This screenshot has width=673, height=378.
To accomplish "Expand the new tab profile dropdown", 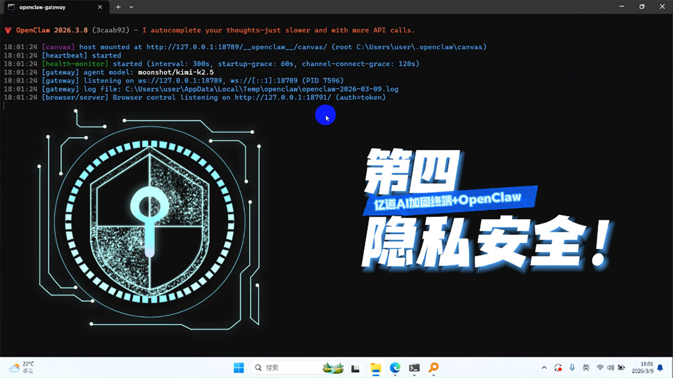I will click(x=131, y=7).
